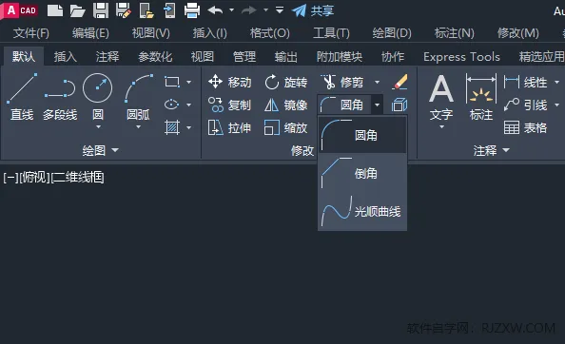Open the 插入(I) menu
Viewport: 565px width, 344px height.
coord(209,33)
